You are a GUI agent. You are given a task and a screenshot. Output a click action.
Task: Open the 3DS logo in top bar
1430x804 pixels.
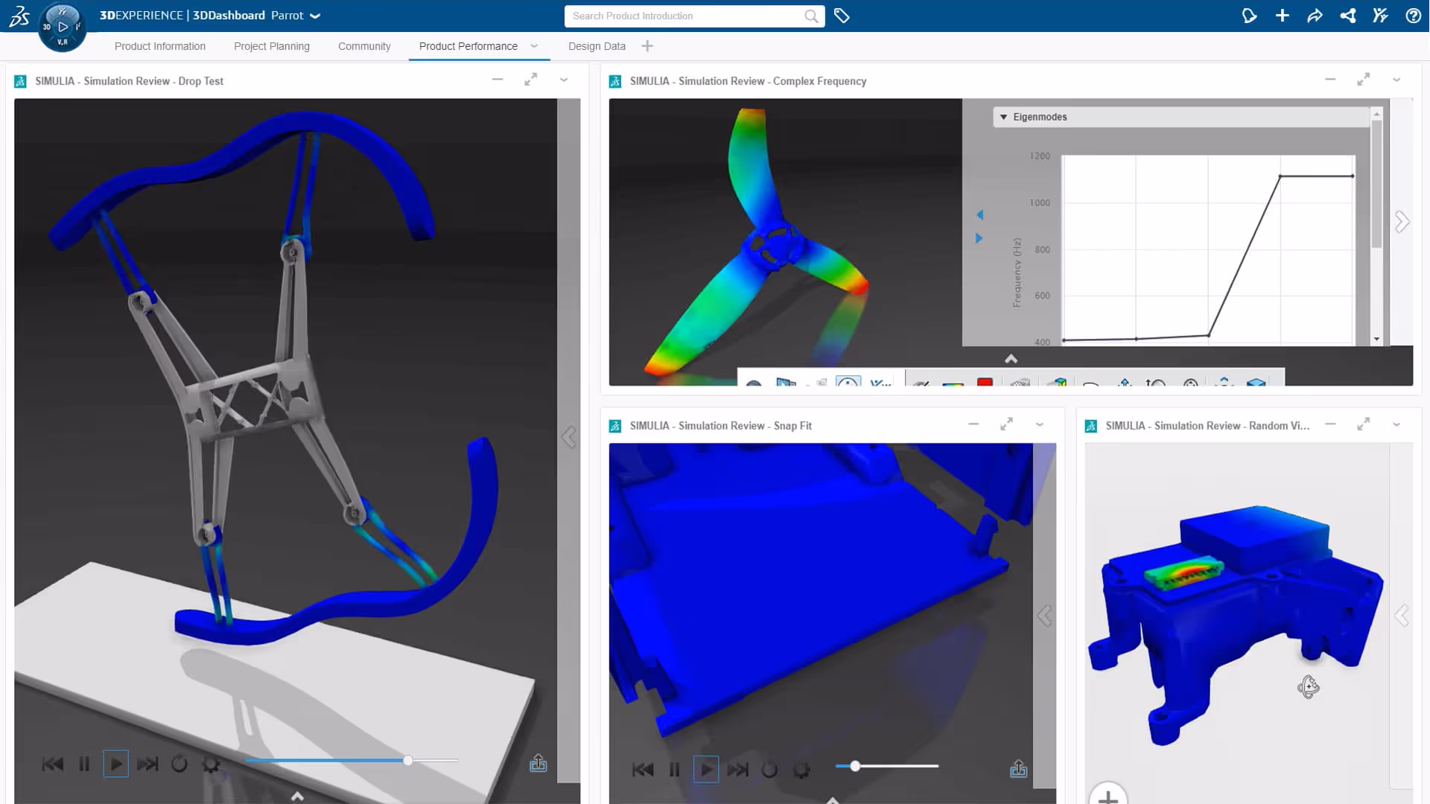click(19, 16)
